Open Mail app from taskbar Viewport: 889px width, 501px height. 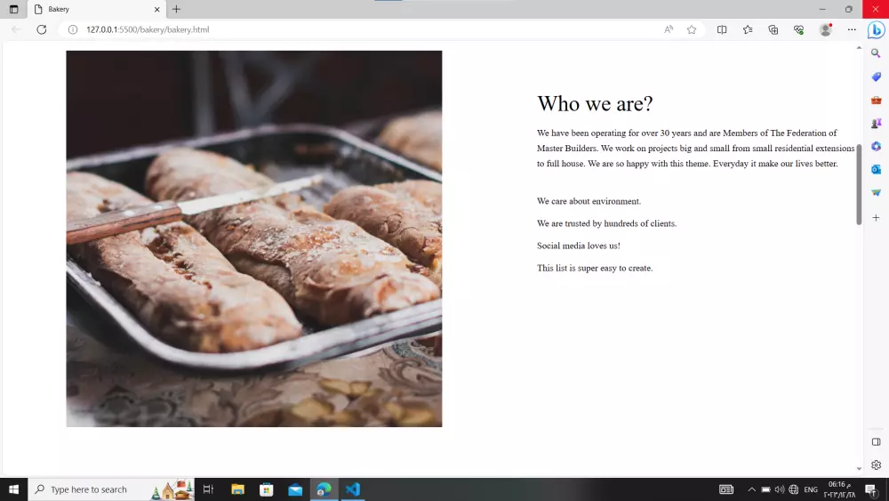295,489
